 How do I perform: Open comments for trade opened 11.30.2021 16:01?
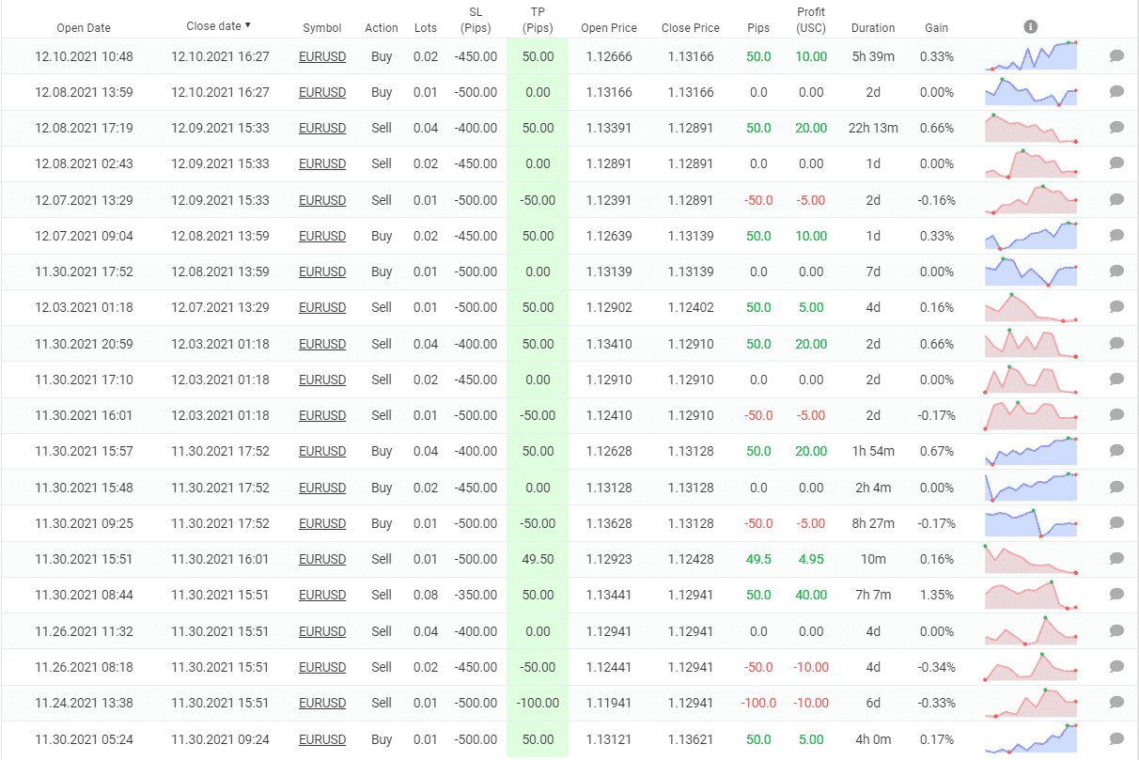click(1116, 415)
